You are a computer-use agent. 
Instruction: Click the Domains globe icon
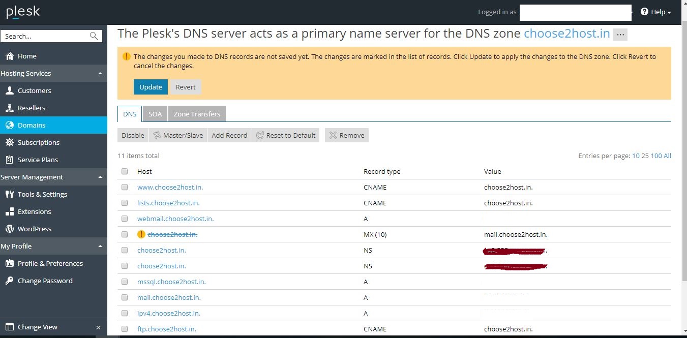click(9, 125)
